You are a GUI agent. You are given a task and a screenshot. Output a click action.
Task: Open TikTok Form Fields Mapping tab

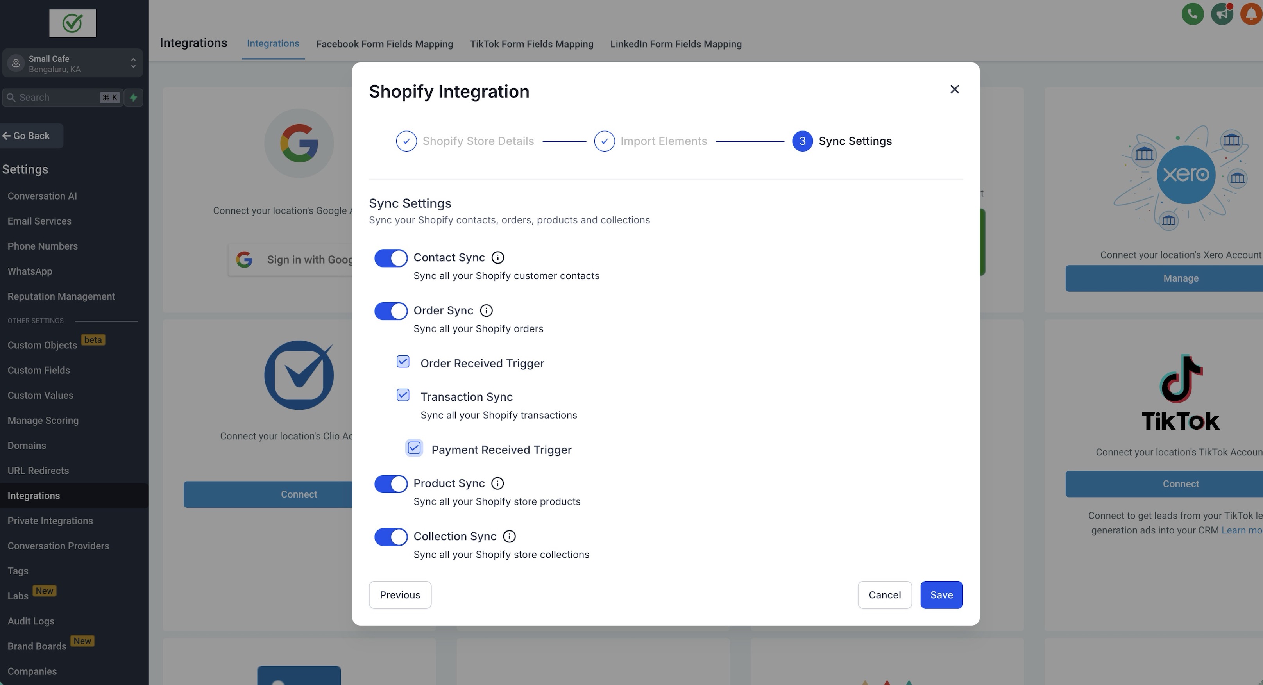pyautogui.click(x=531, y=44)
